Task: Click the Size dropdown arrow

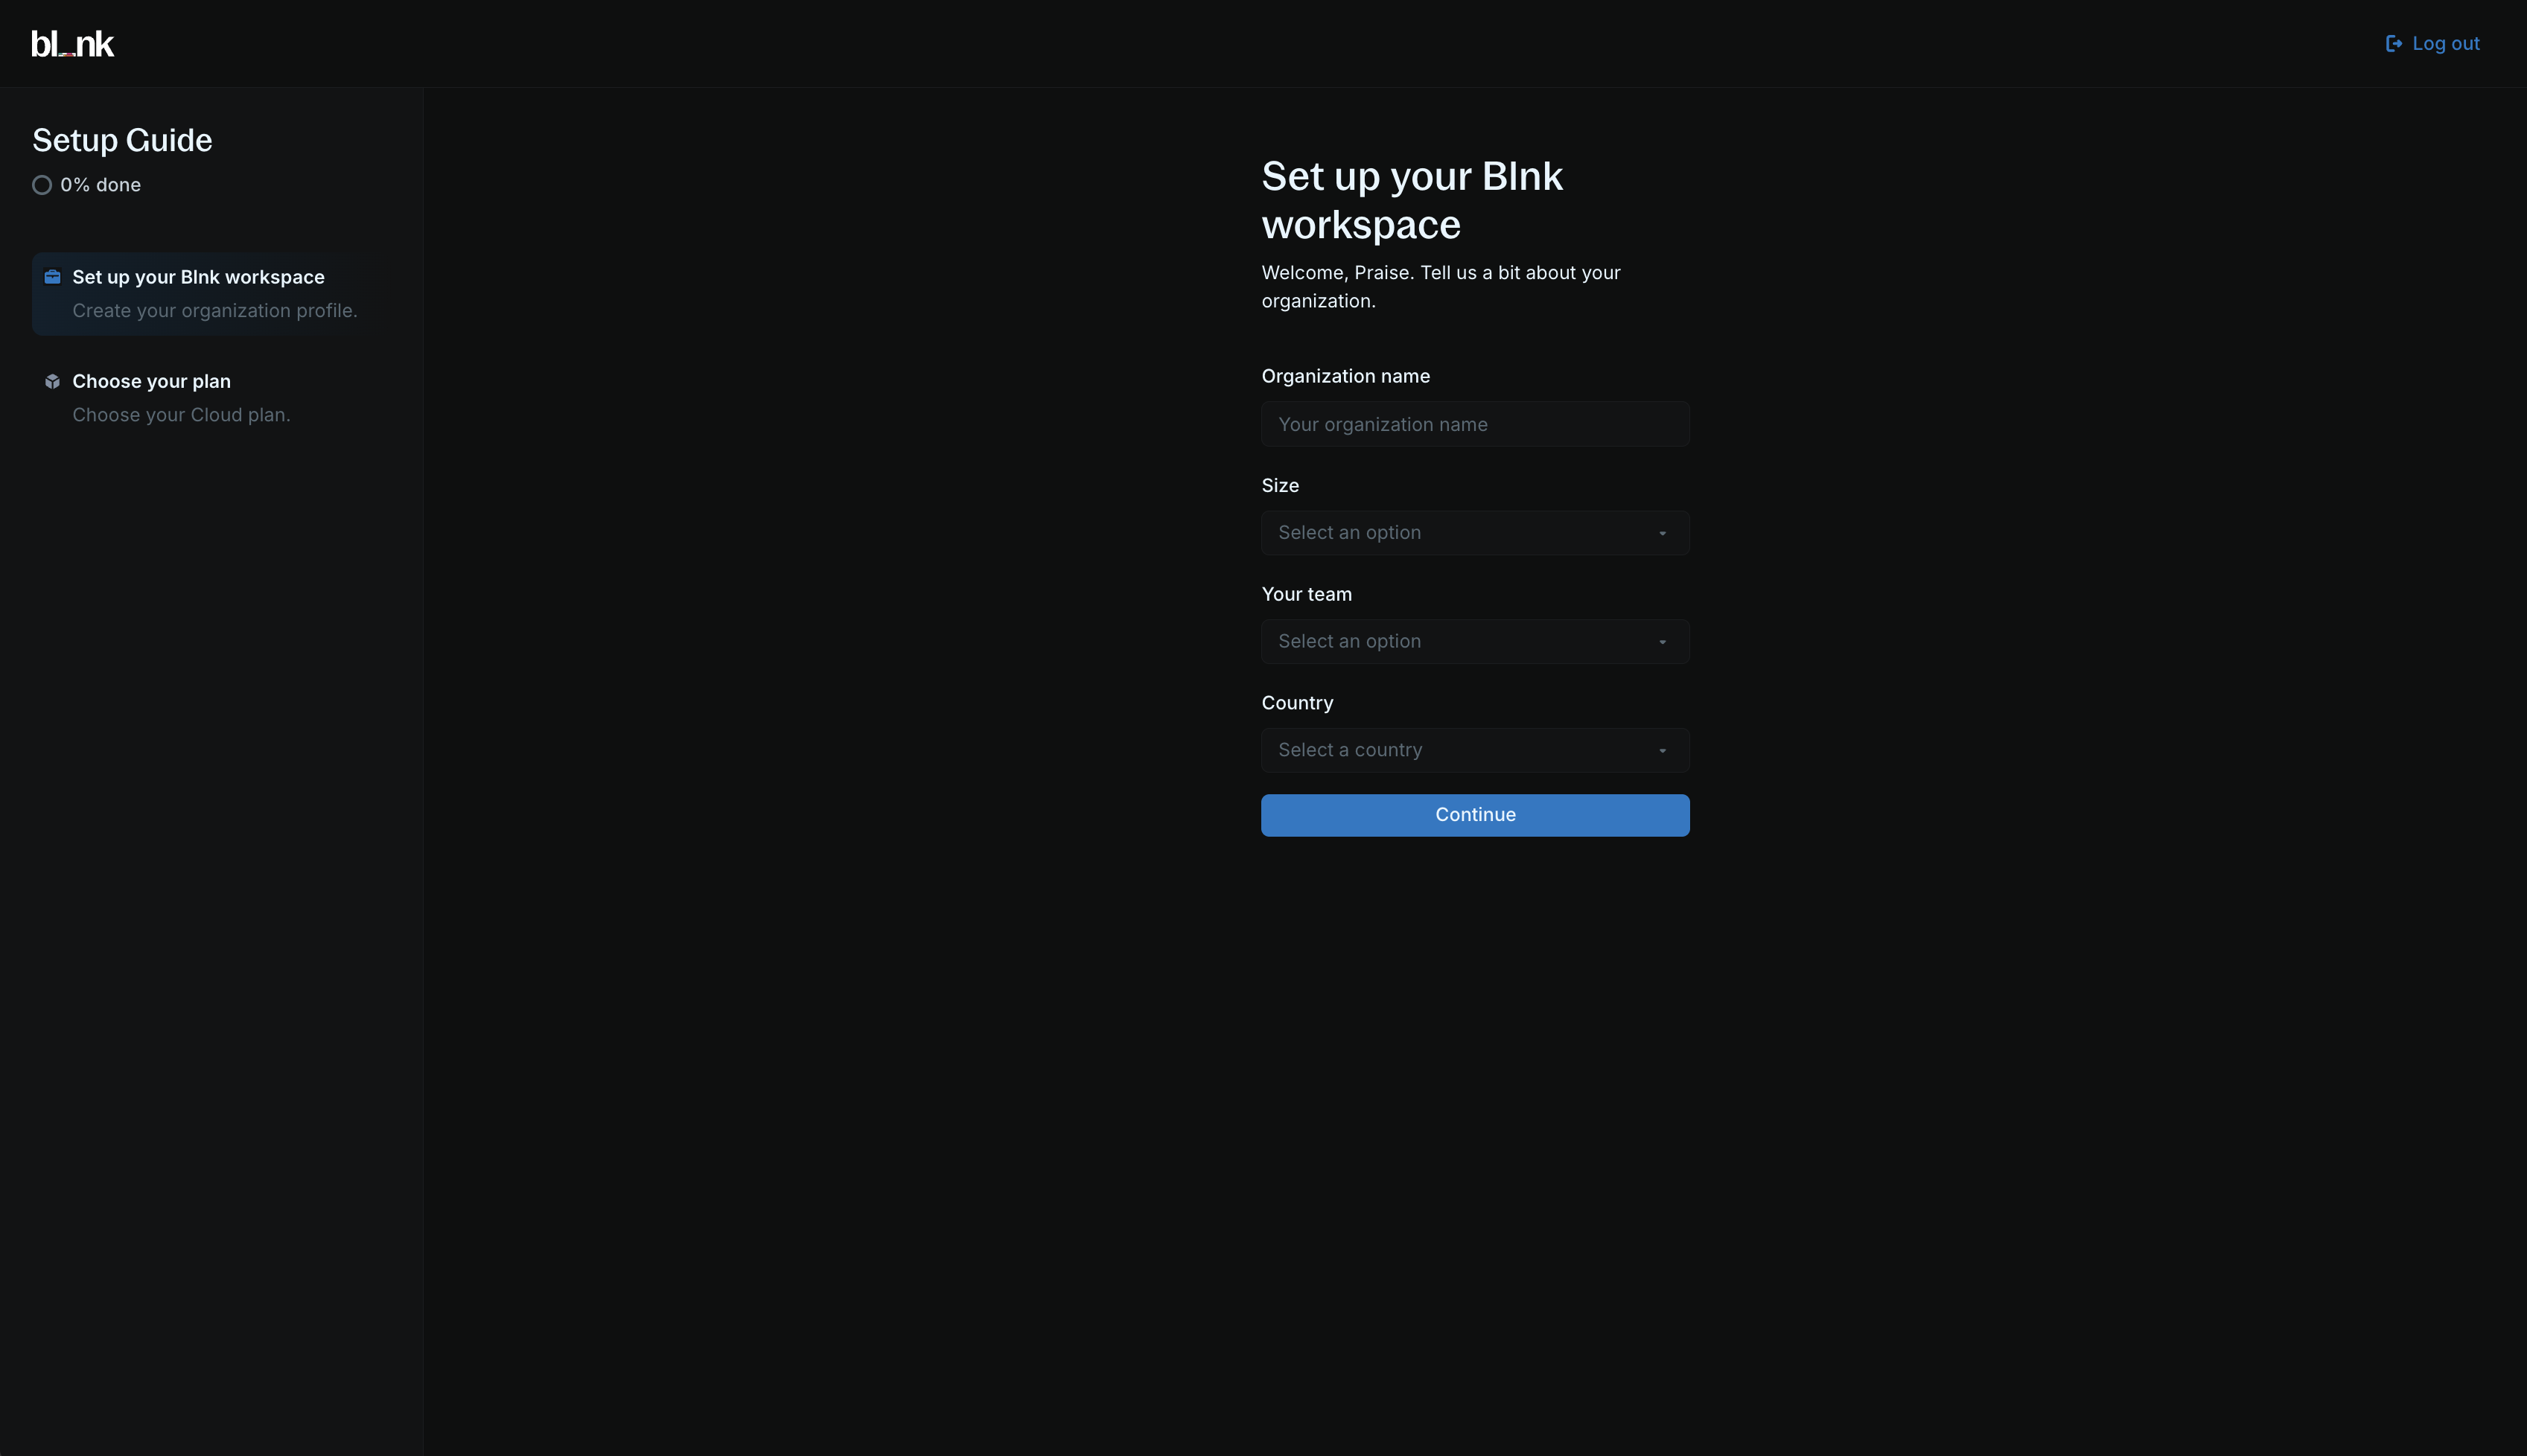Action: coord(1662,534)
